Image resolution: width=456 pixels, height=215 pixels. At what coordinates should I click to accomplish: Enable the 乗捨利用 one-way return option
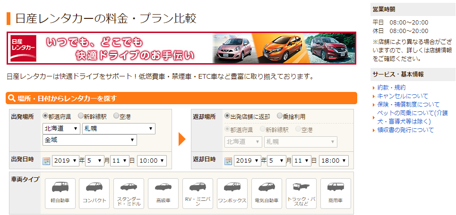[x=280, y=116]
